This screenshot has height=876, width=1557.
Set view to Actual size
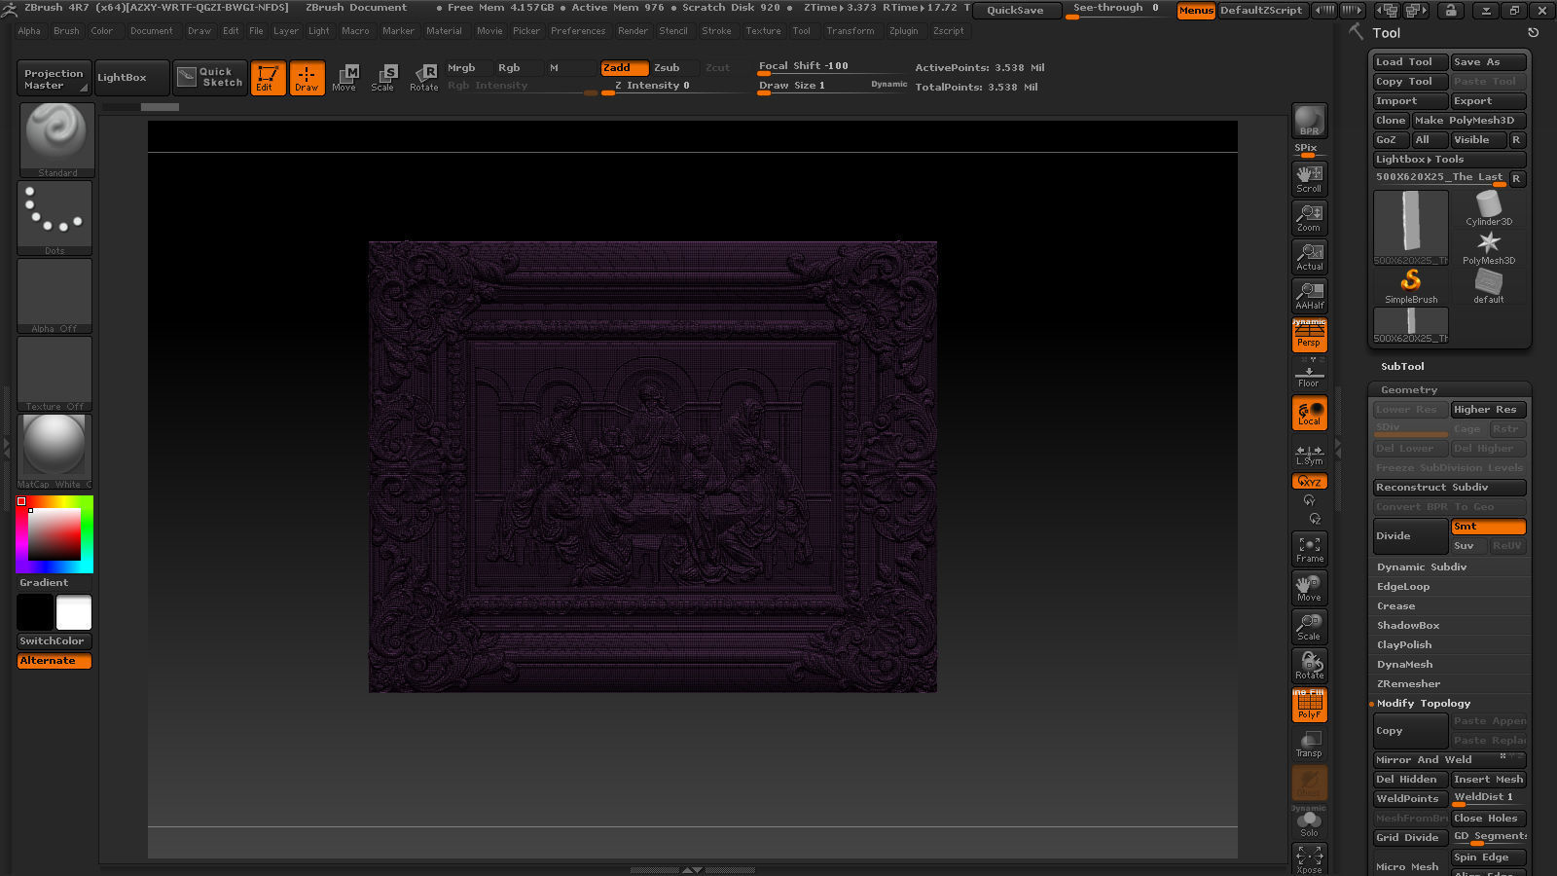point(1309,256)
